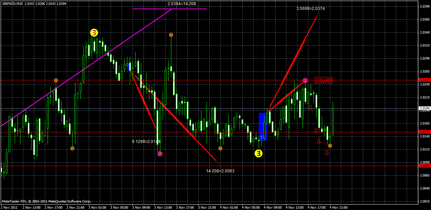The width and height of the screenshot is (431, 210).
Task: Select the yellow "3" wave marker near chart top
Action: click(94, 33)
